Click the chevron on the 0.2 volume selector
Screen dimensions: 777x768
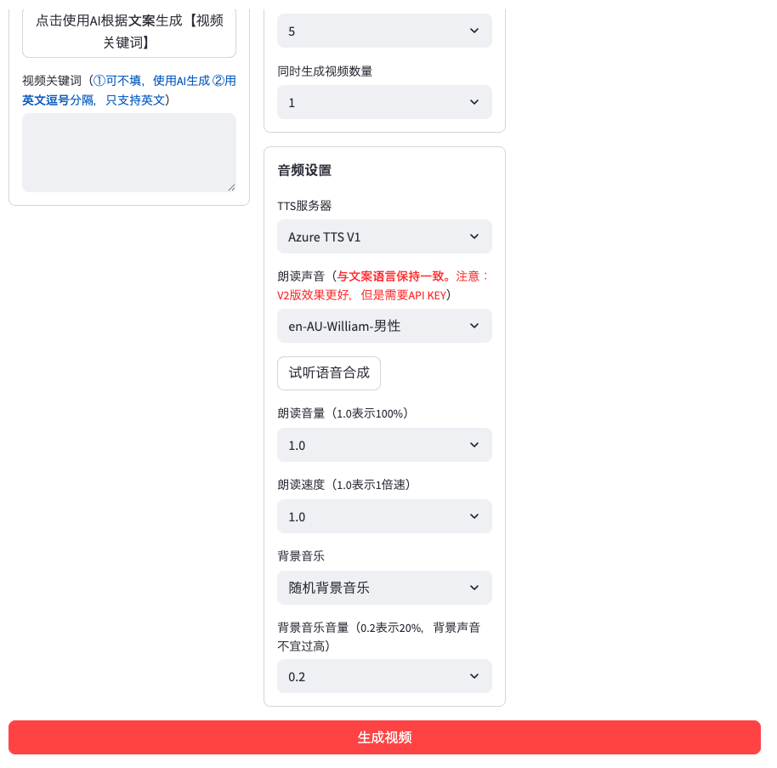[474, 676]
